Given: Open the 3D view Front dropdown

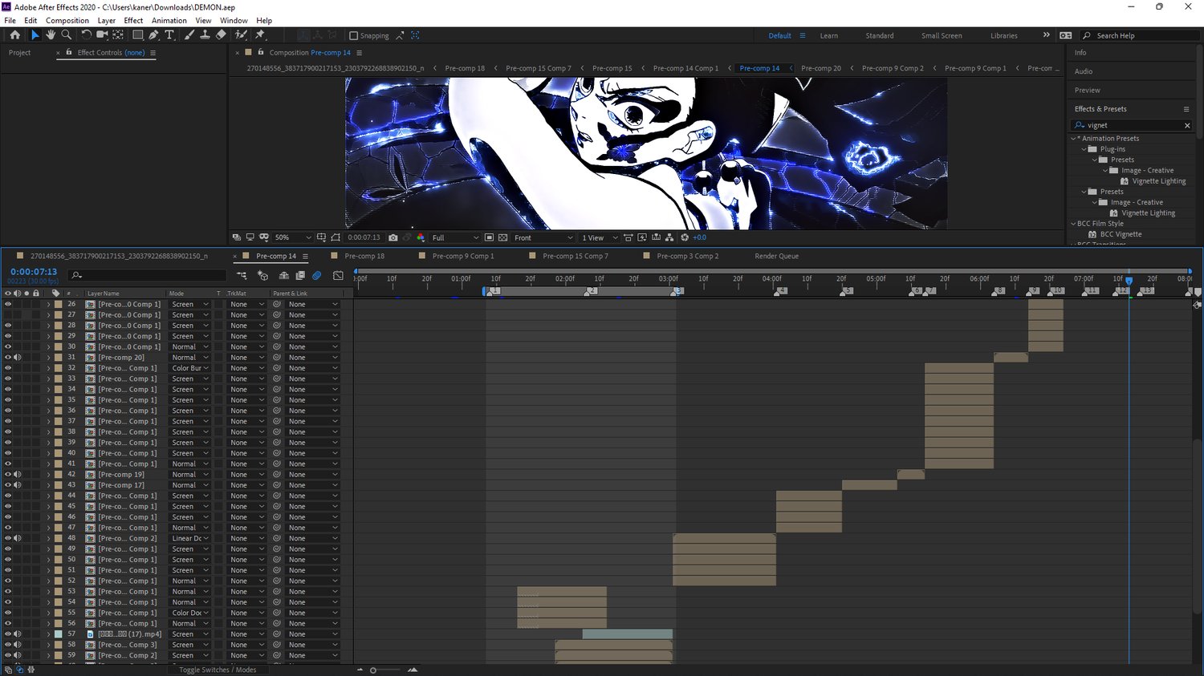Looking at the screenshot, I should pos(543,238).
